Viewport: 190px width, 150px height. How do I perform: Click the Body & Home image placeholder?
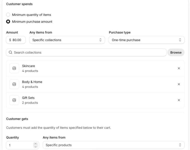(14, 84)
